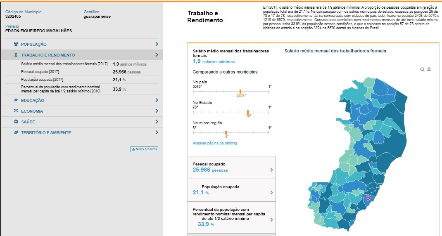Expand the Saúde section chevron
442x236 pixels.
[157, 121]
